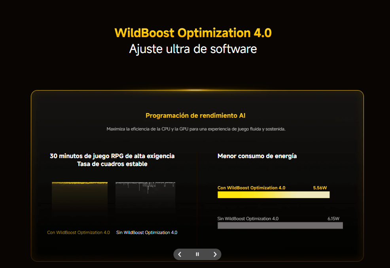Viewport: 390px width, 268px height.
Task: Advance to the next carousel slide
Action: pyautogui.click(x=215, y=254)
